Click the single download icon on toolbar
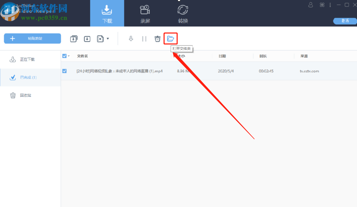Image resolution: width=357 pixels, height=207 pixels. pyautogui.click(x=87, y=38)
